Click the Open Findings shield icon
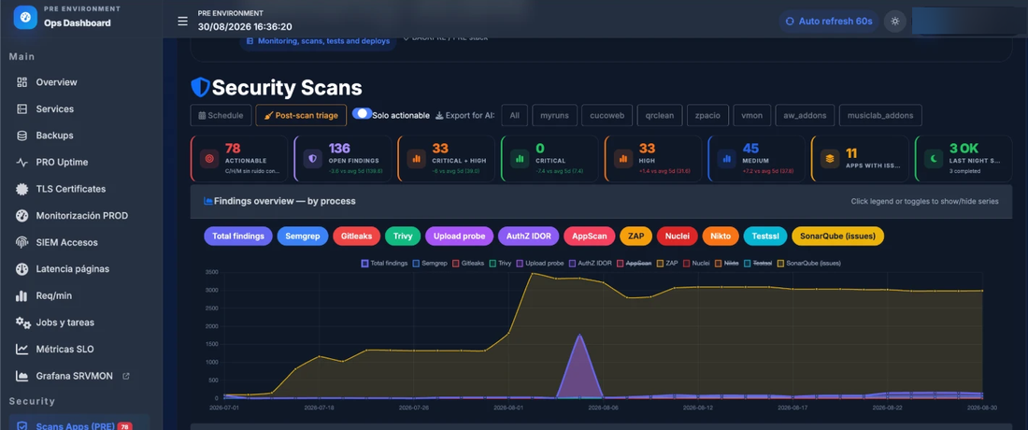Screen dimensions: 1028x430 [x=313, y=158]
